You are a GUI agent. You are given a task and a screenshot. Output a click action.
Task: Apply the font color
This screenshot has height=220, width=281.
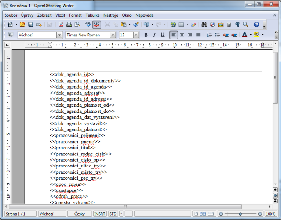(x=245, y=35)
